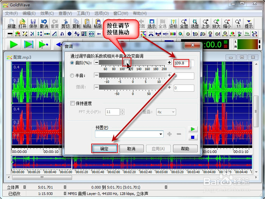Viewport: 265px width, 199px height.
Task: Click the Select View (选示) toolbar icon
Action: (x=152, y=23)
